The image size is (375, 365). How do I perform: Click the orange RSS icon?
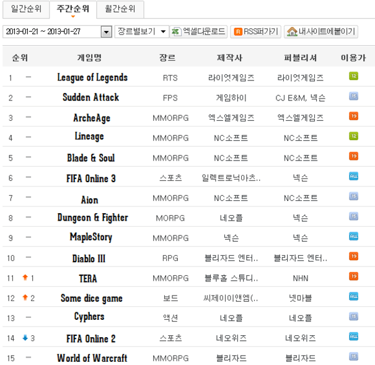click(x=238, y=32)
